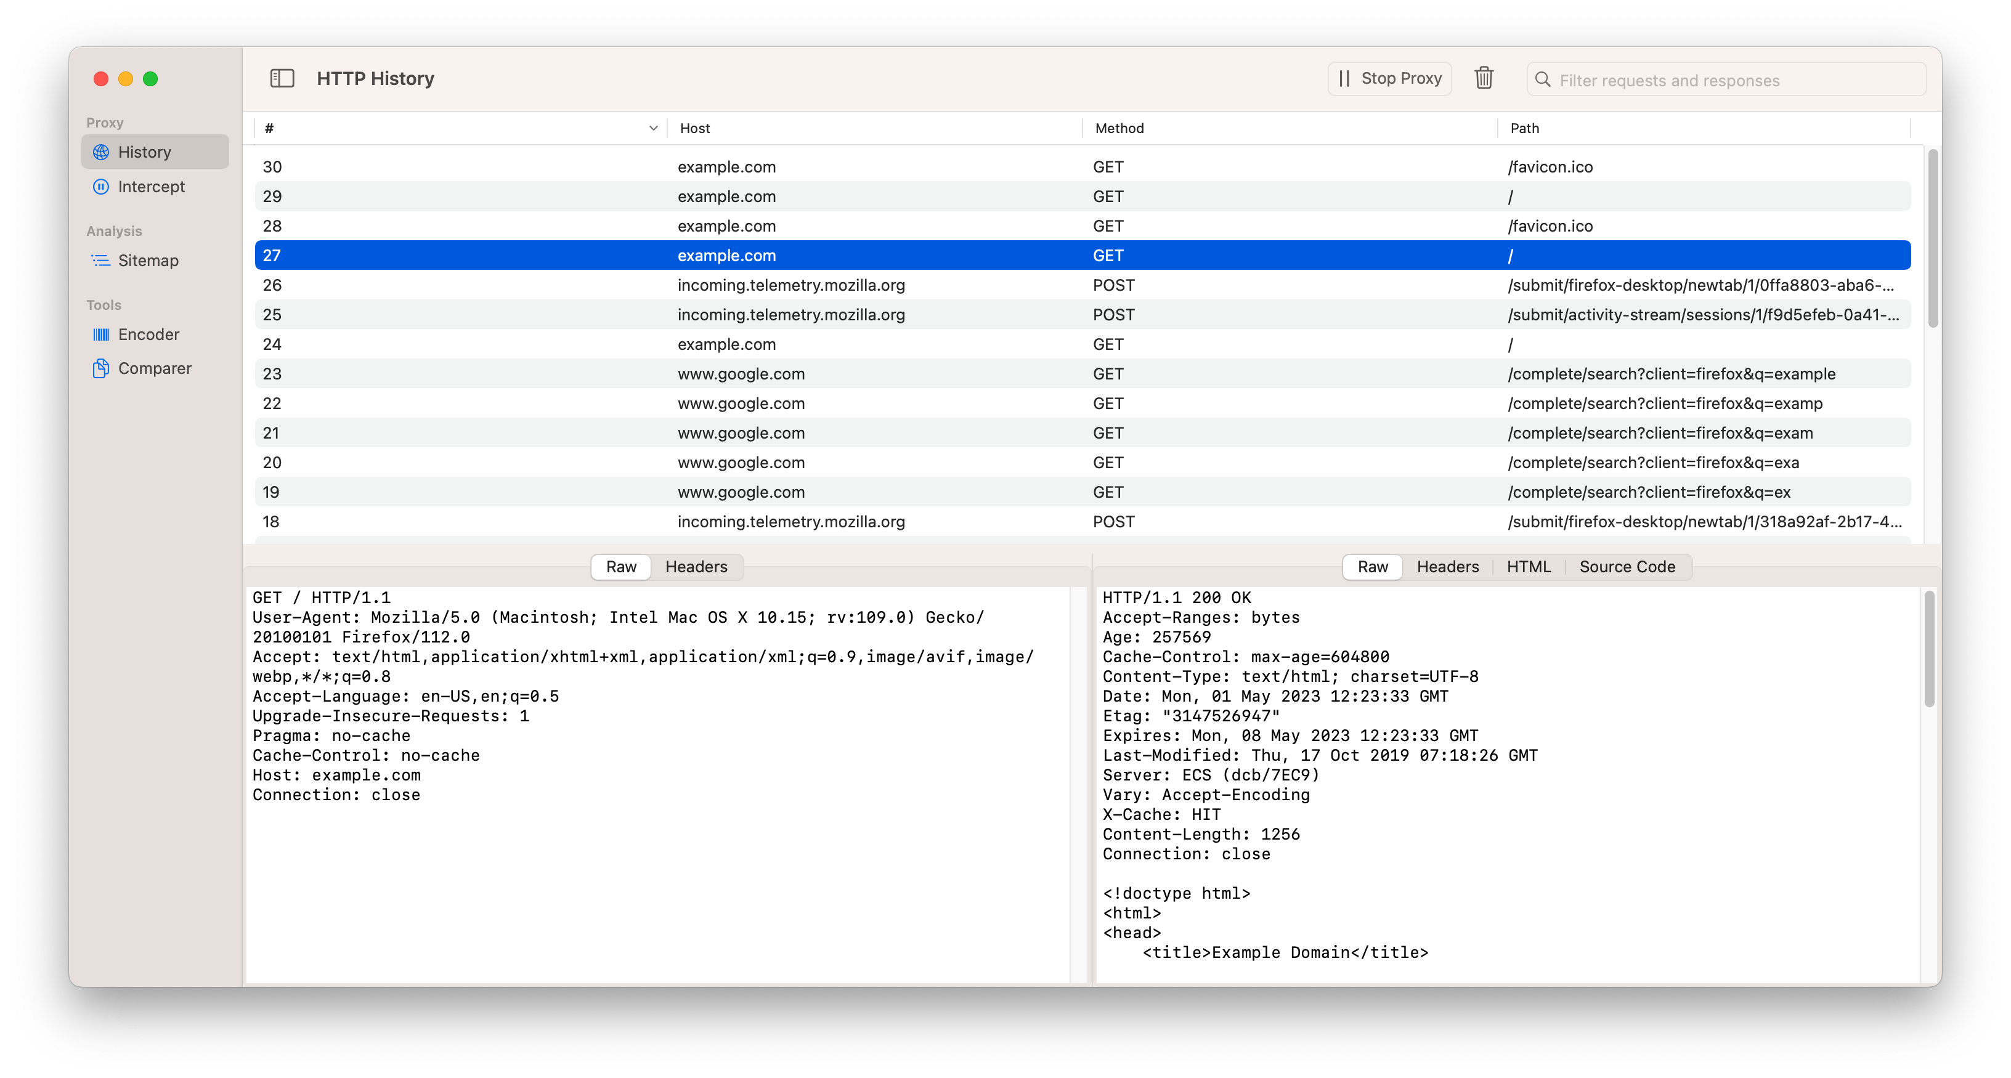Switch request pane to Headers tab

coord(696,567)
